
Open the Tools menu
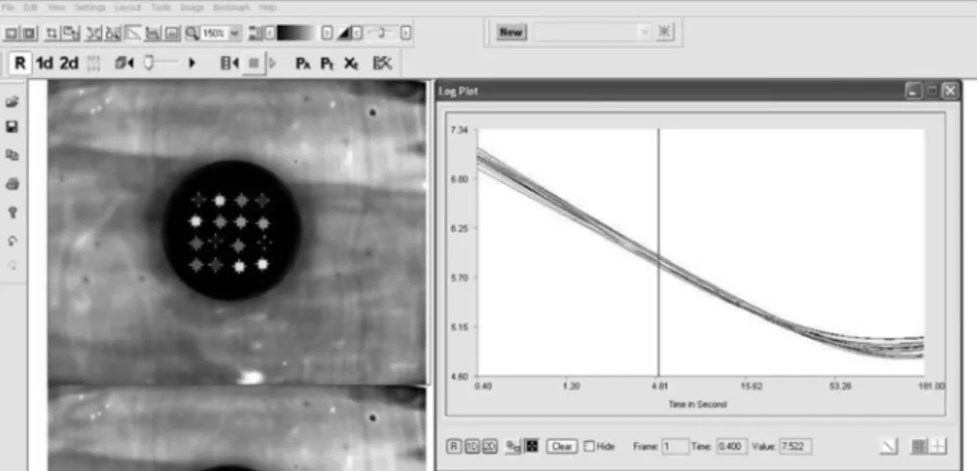point(161,8)
